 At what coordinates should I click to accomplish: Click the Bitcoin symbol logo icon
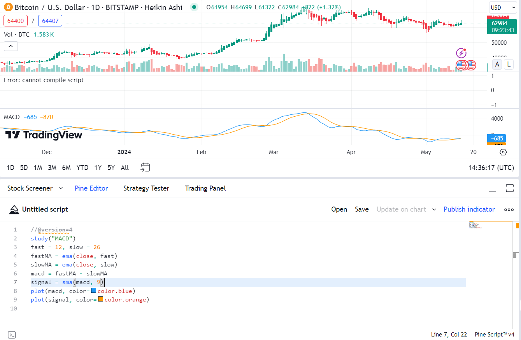pyautogui.click(x=8, y=7)
